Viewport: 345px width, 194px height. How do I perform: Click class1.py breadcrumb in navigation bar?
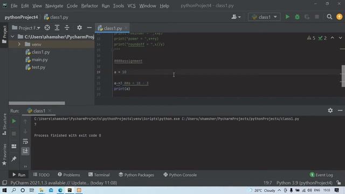click(56, 17)
